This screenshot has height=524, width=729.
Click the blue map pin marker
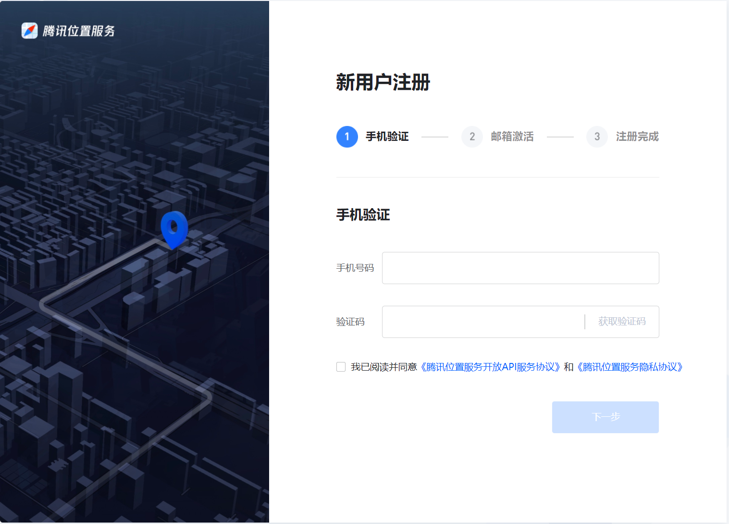tap(174, 228)
